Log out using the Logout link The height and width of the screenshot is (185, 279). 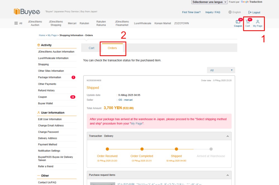[x=254, y=13]
